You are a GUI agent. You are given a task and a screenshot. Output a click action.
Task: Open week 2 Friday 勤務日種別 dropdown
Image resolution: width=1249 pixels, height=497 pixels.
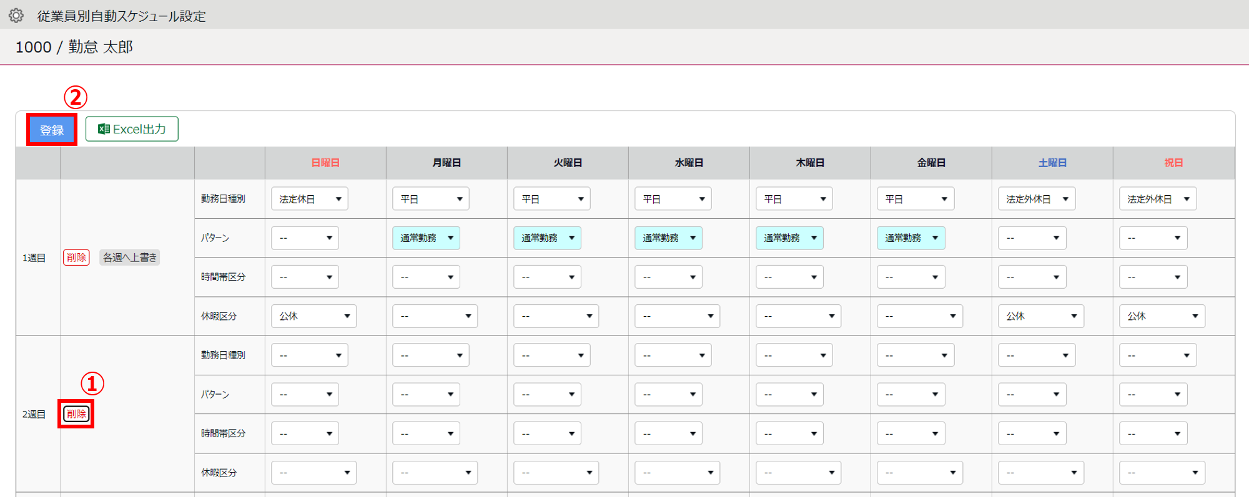coord(916,355)
